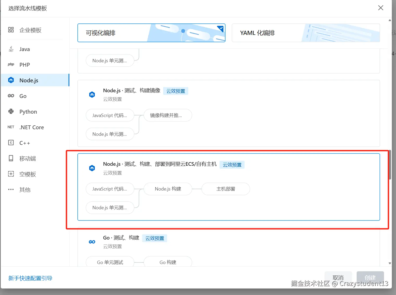Click the 其他 ellipsis icon
Screen dimensions: 396x295
coord(11,189)
